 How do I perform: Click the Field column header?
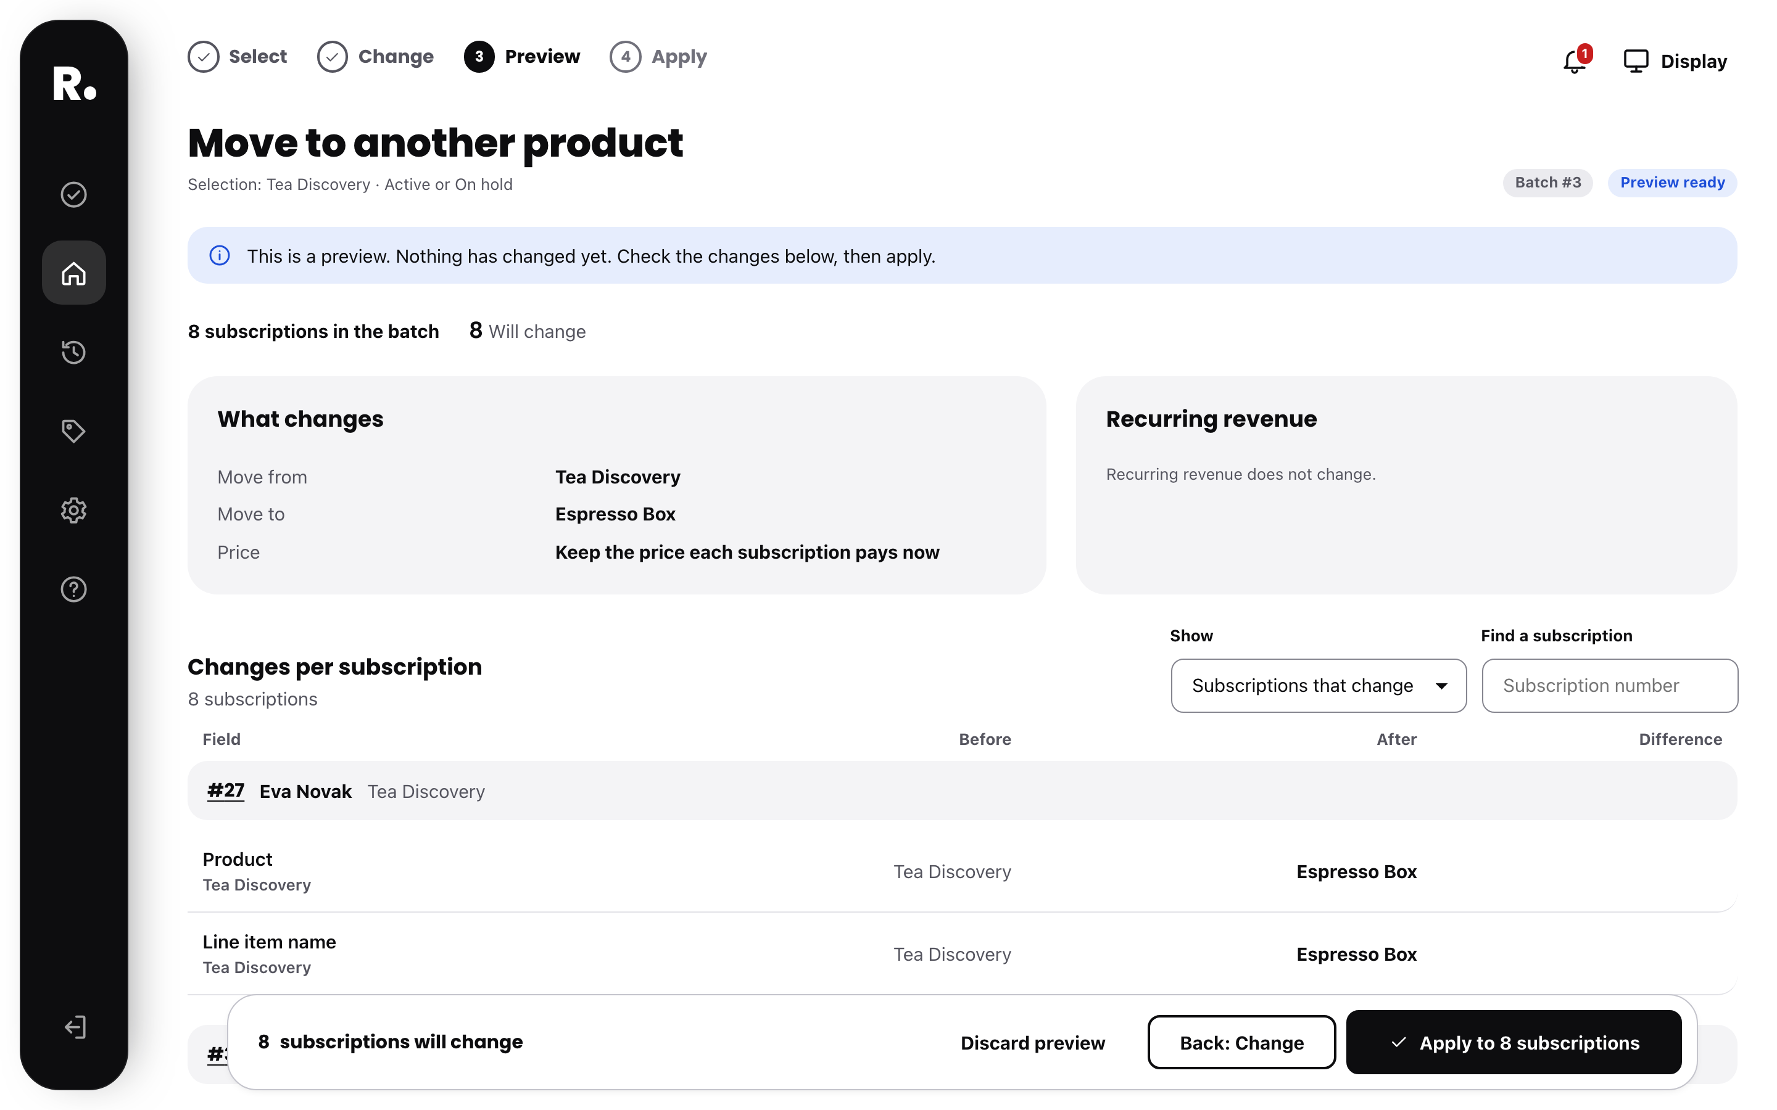pos(221,739)
